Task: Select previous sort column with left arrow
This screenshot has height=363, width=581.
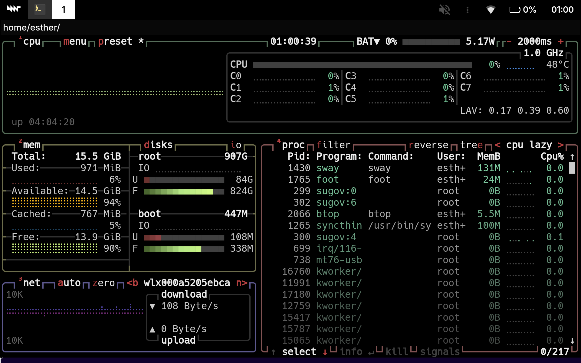Action: click(x=497, y=145)
